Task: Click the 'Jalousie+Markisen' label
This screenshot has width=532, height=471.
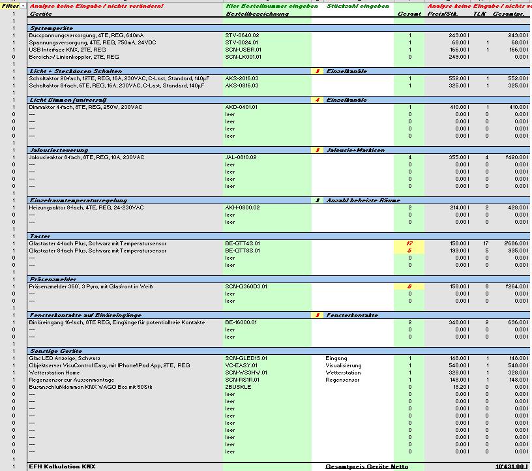Action: coord(355,150)
